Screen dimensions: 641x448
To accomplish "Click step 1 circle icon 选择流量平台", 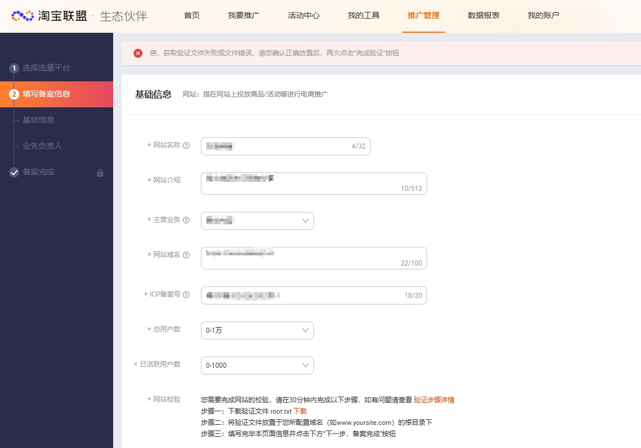I will point(14,68).
